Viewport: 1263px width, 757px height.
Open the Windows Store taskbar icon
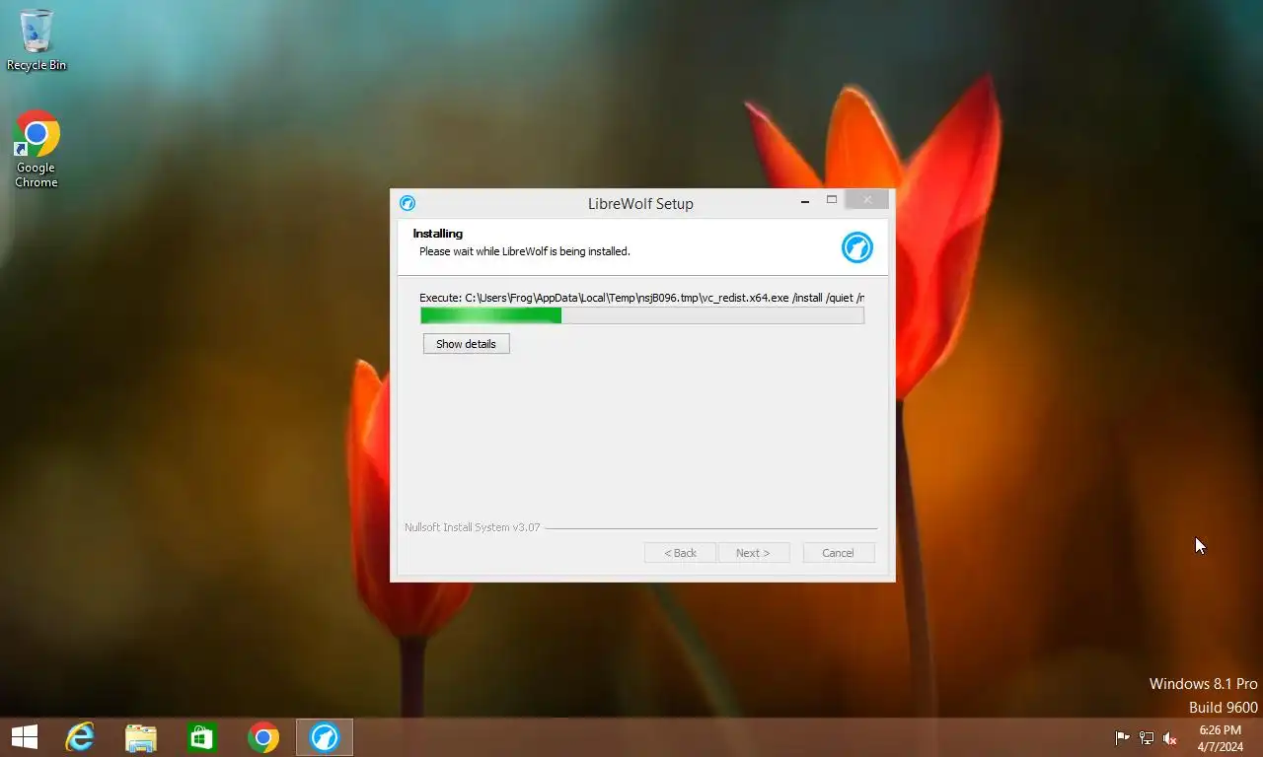[x=202, y=737]
